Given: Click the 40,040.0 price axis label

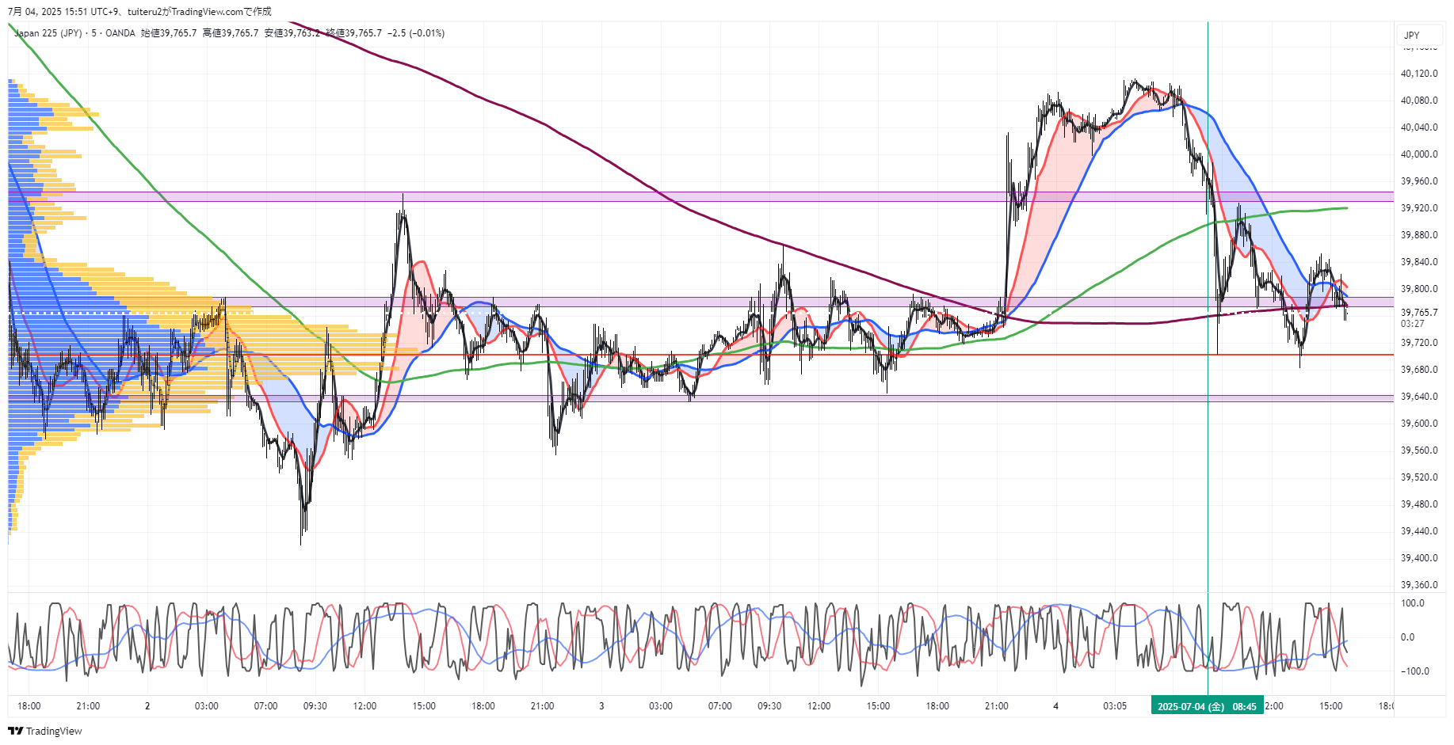Looking at the screenshot, I should click(x=1419, y=127).
